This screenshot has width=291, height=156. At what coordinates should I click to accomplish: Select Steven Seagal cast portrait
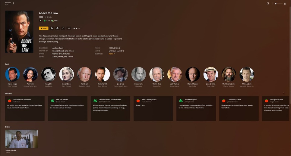pos(12,74)
